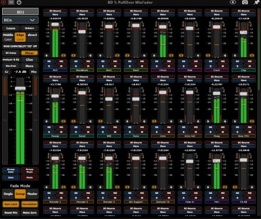This screenshot has width=261, height=219.
Task: Click the power bypass icon in title bar
Action: point(19,3)
